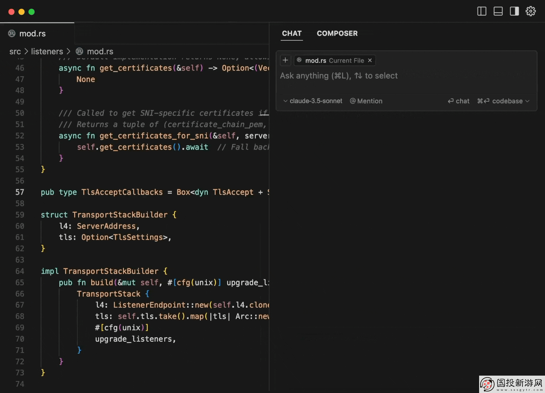
Task: Select the mod.rs editor tab
Action: click(37, 34)
